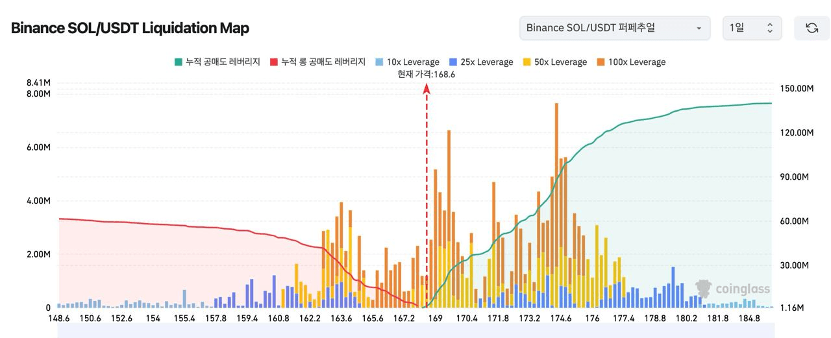This screenshot has height=338, width=831.
Task: Click the Binance SOL/USDT Liquidation Map title
Action: pyautogui.click(x=130, y=28)
